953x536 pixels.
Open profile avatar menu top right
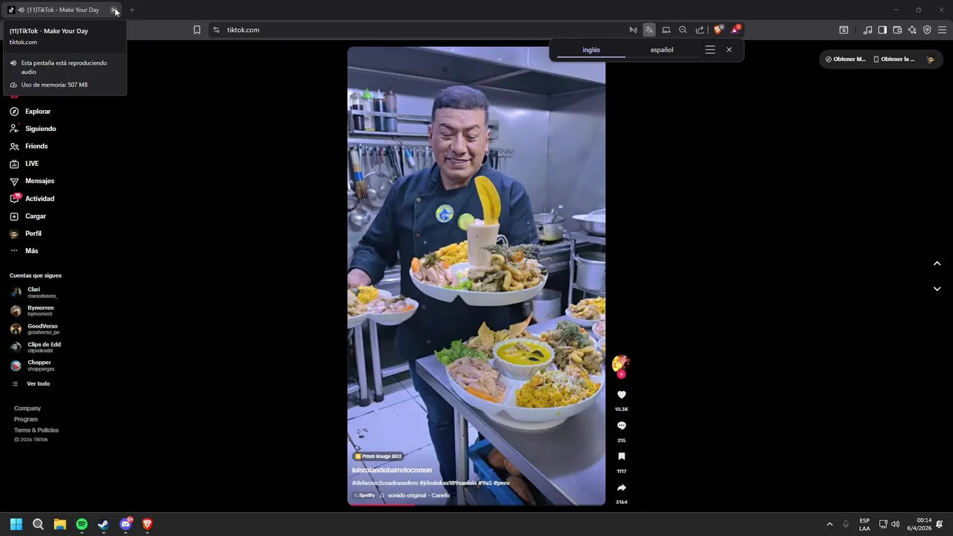tap(930, 59)
